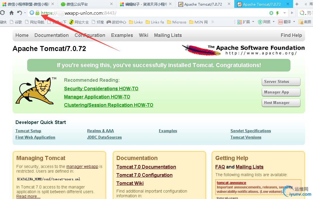
Task: Open the Host Manager button
Action: (281, 103)
